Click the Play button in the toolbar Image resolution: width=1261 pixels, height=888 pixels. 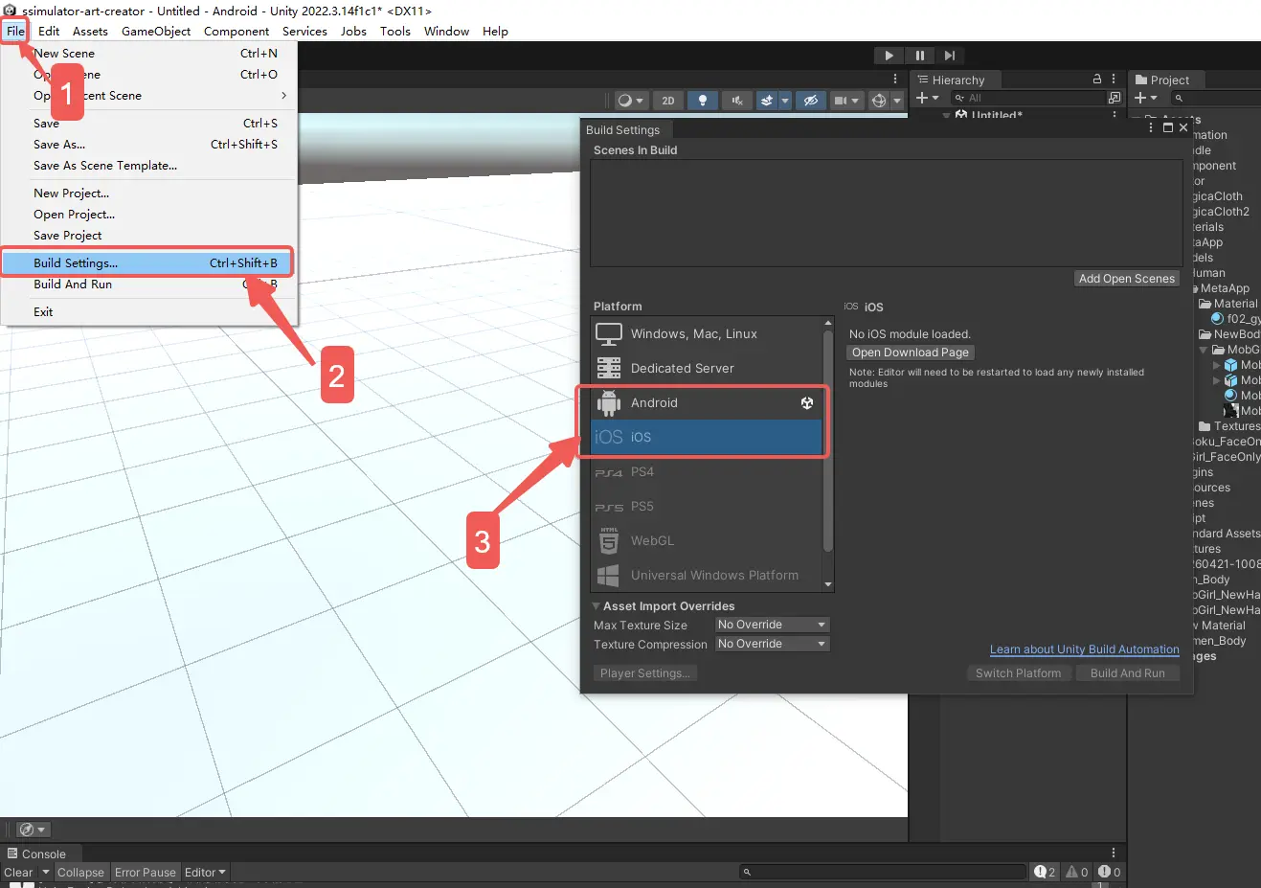pyautogui.click(x=889, y=56)
